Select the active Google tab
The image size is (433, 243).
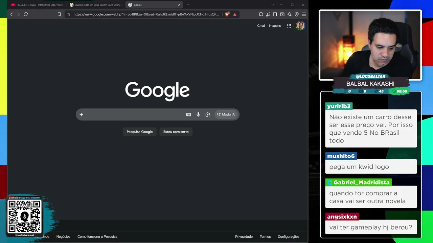point(154,5)
